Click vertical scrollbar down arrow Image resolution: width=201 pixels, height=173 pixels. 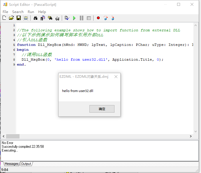(196, 131)
